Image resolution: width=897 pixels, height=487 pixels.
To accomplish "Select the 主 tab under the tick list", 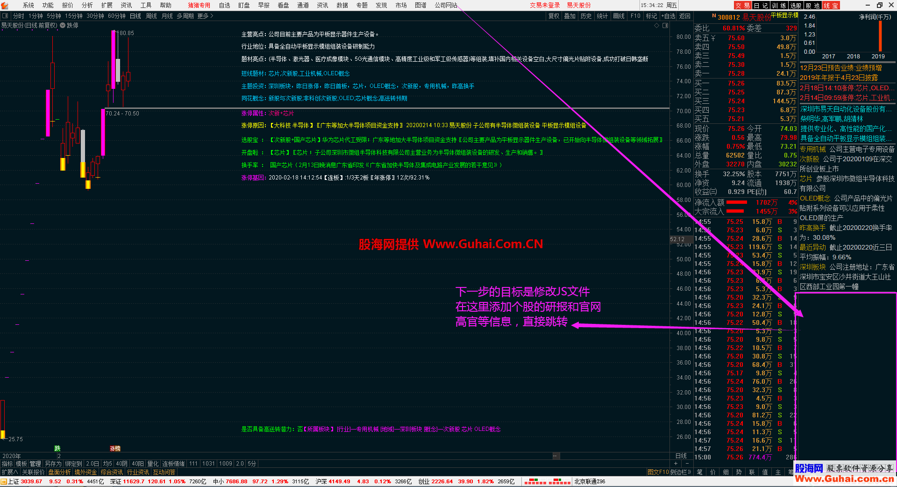I will pyautogui.click(x=778, y=472).
